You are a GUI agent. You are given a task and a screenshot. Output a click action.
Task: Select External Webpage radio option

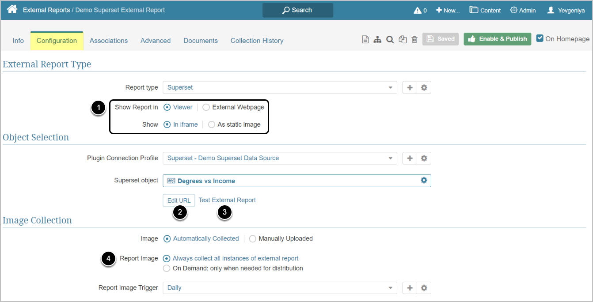[x=206, y=107]
